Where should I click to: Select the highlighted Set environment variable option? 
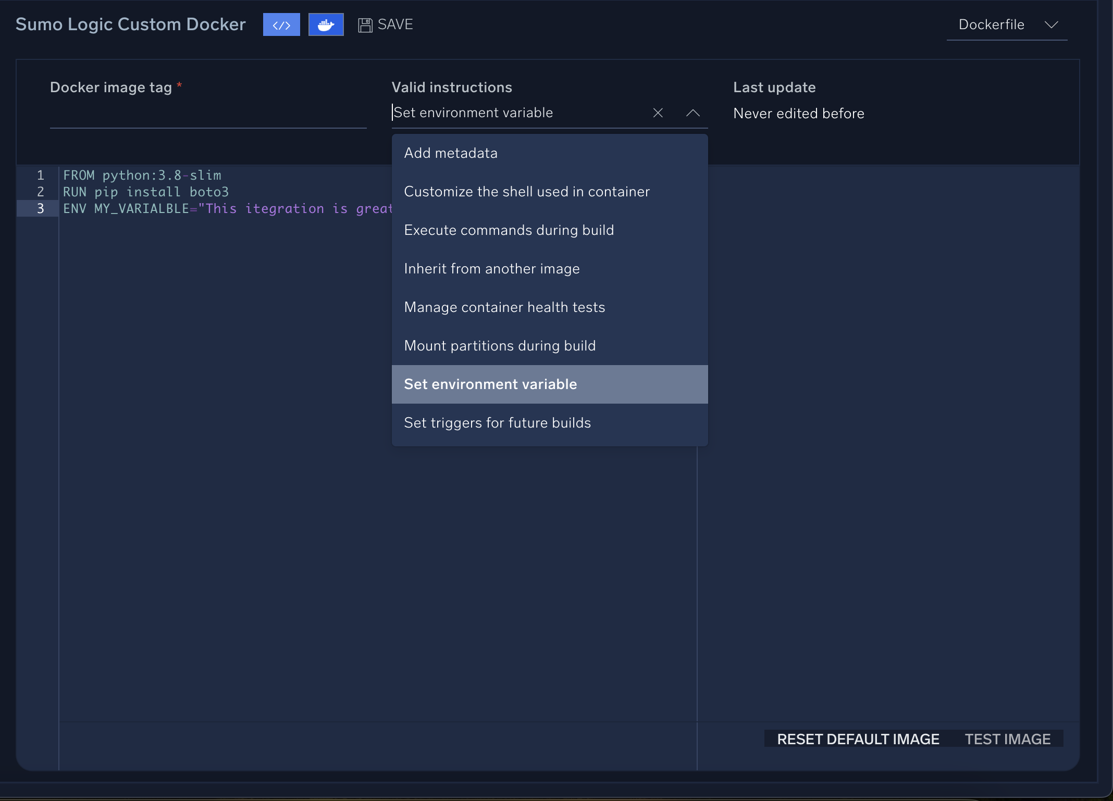pos(490,384)
